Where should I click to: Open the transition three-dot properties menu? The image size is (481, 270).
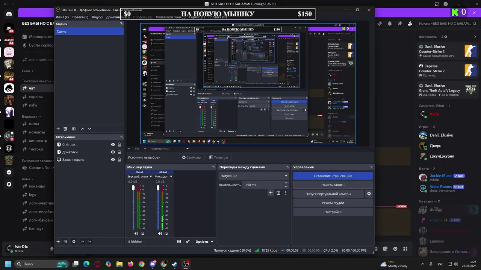286,193
